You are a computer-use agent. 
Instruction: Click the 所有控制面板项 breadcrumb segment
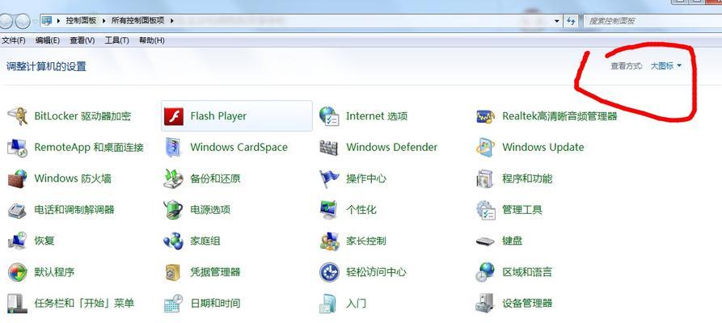(x=137, y=21)
